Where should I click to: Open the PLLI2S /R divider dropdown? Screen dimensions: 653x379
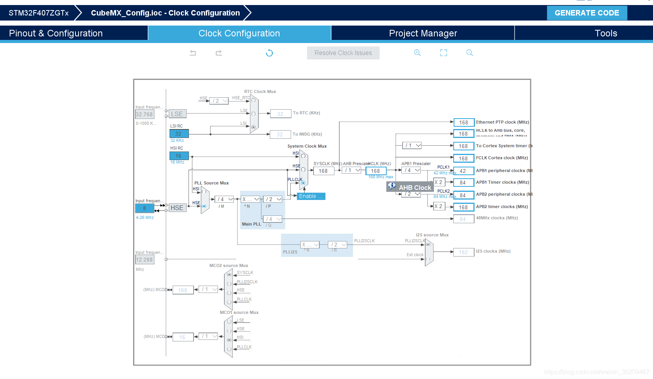[x=338, y=245]
